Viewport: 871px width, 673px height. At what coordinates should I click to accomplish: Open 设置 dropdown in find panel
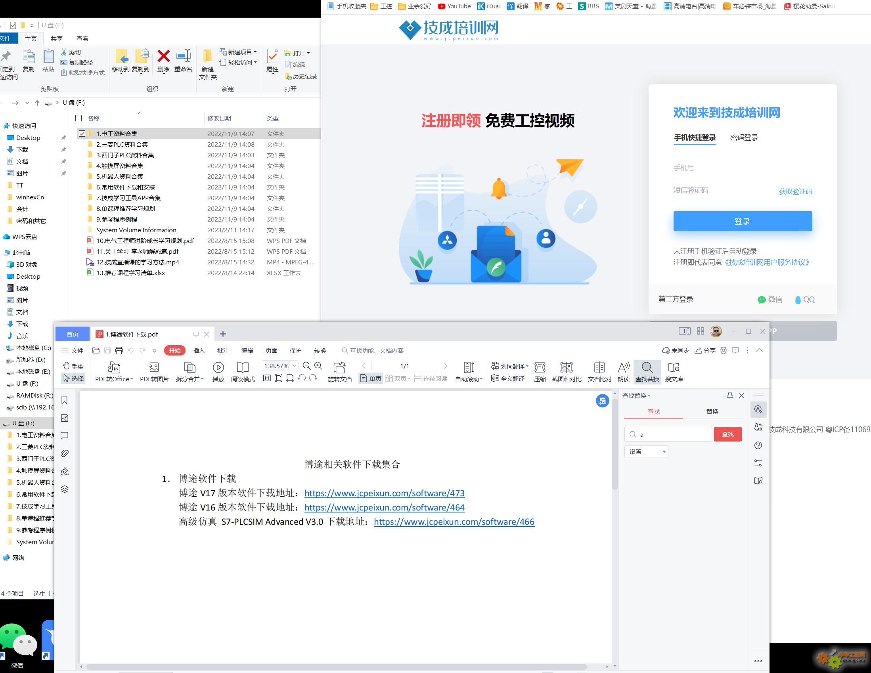[x=646, y=451]
